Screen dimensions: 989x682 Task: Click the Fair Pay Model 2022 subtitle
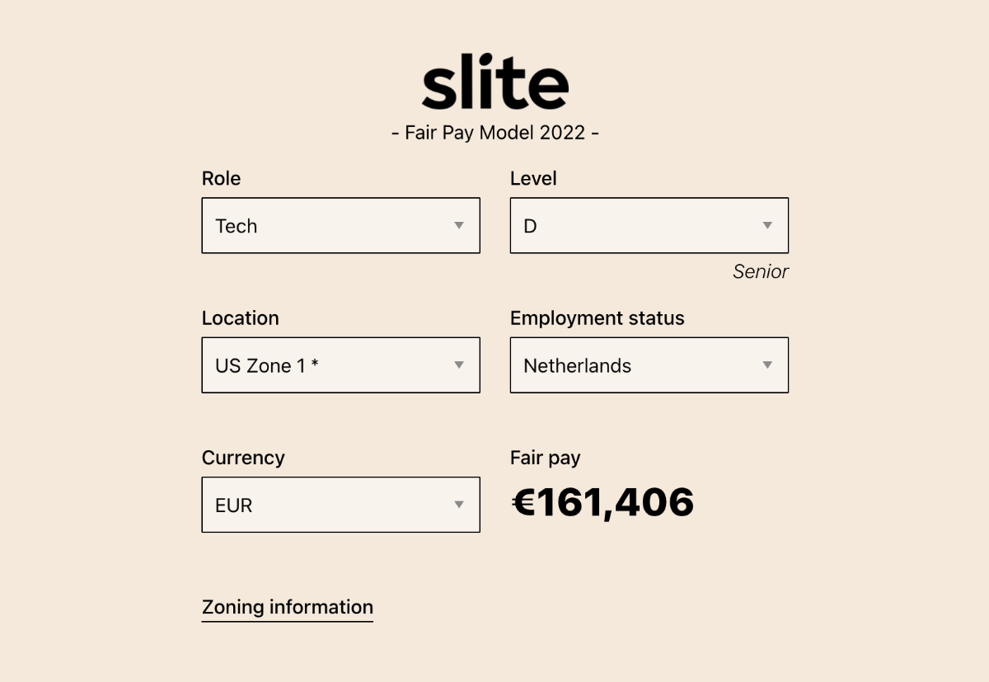[x=495, y=133]
